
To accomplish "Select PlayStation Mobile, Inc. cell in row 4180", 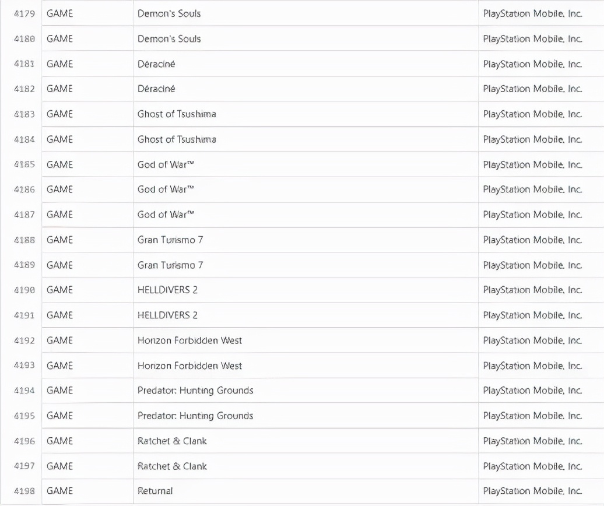I will pyautogui.click(x=541, y=39).
